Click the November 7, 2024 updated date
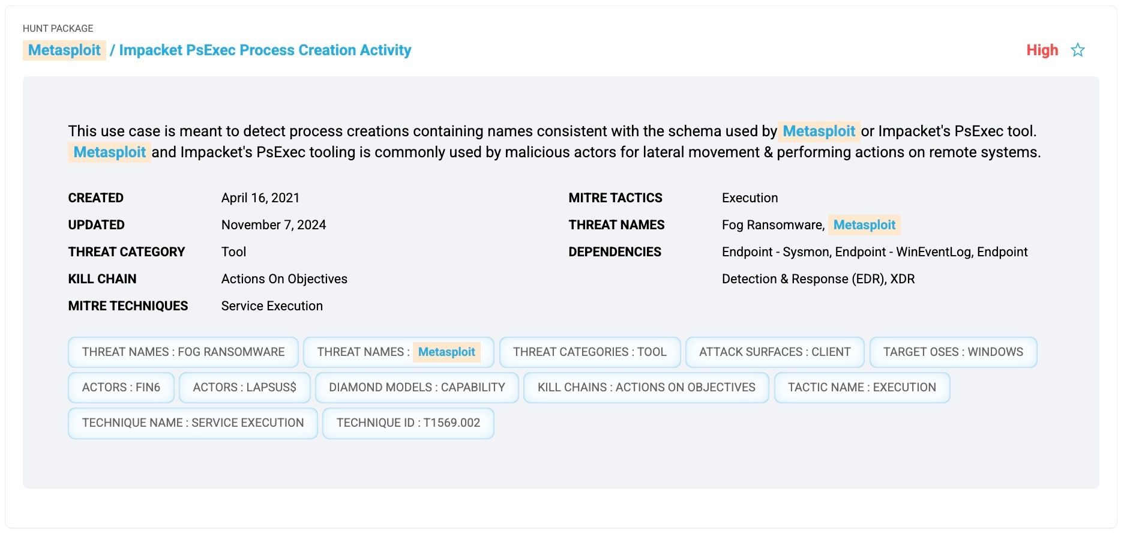The width and height of the screenshot is (1127, 539). pyautogui.click(x=274, y=225)
